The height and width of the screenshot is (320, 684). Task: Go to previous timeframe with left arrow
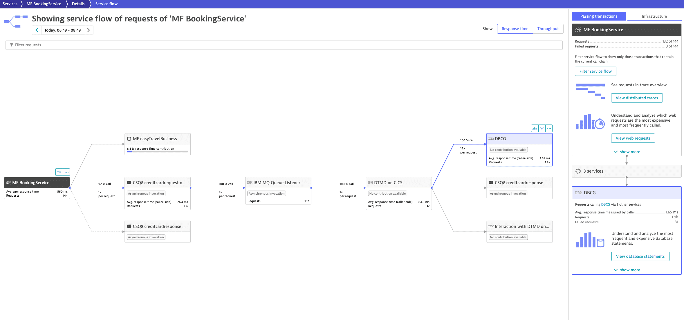pyautogui.click(x=37, y=30)
